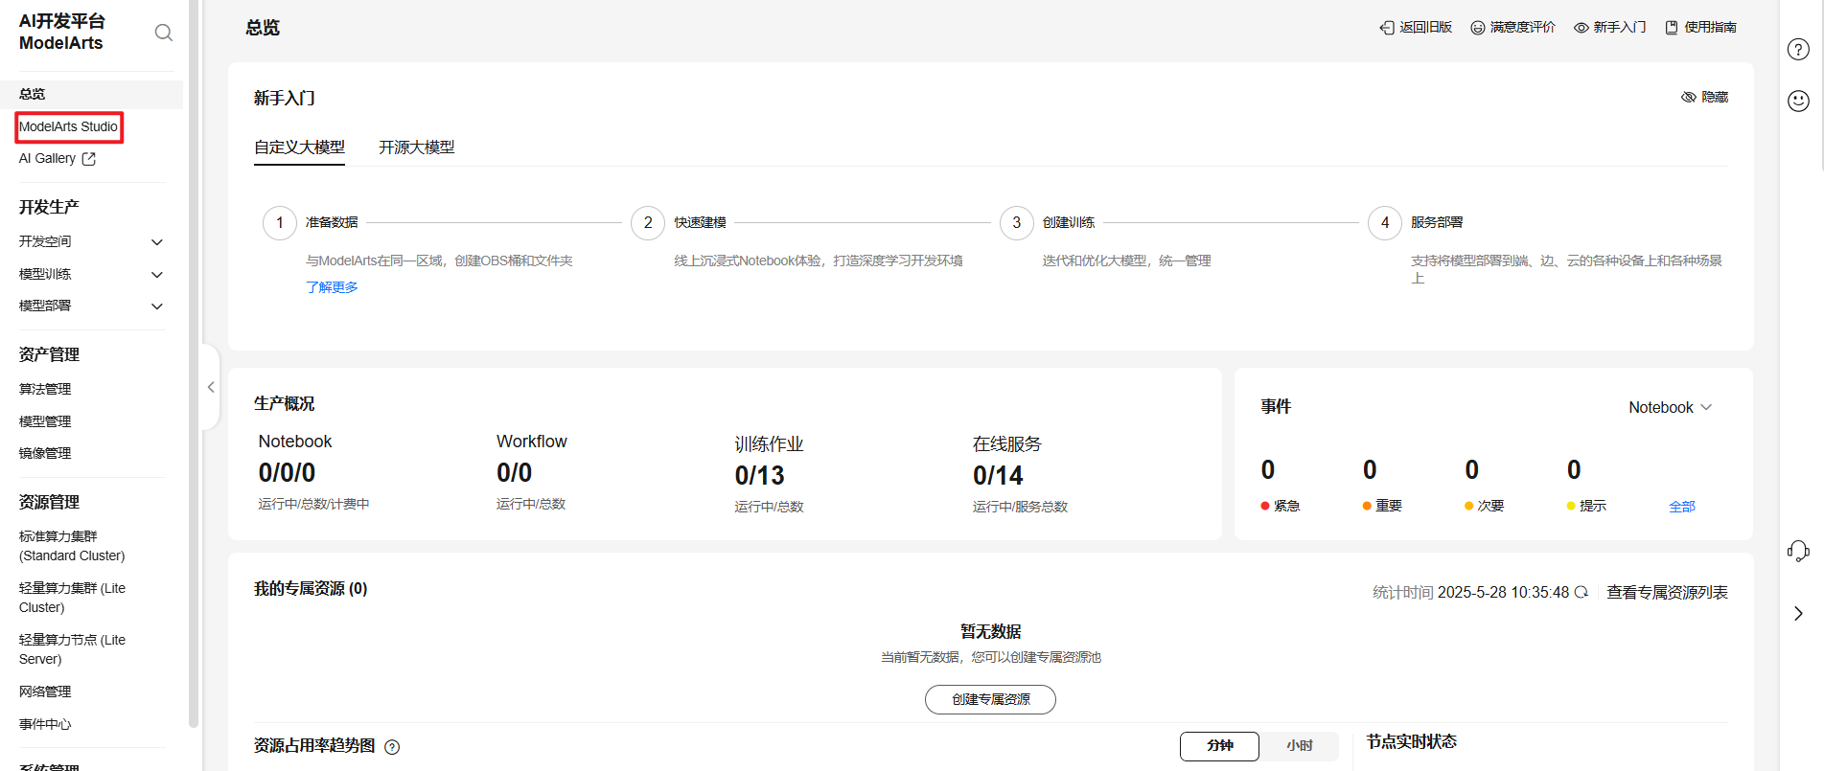Click the smiley feedback icon

click(x=1798, y=101)
